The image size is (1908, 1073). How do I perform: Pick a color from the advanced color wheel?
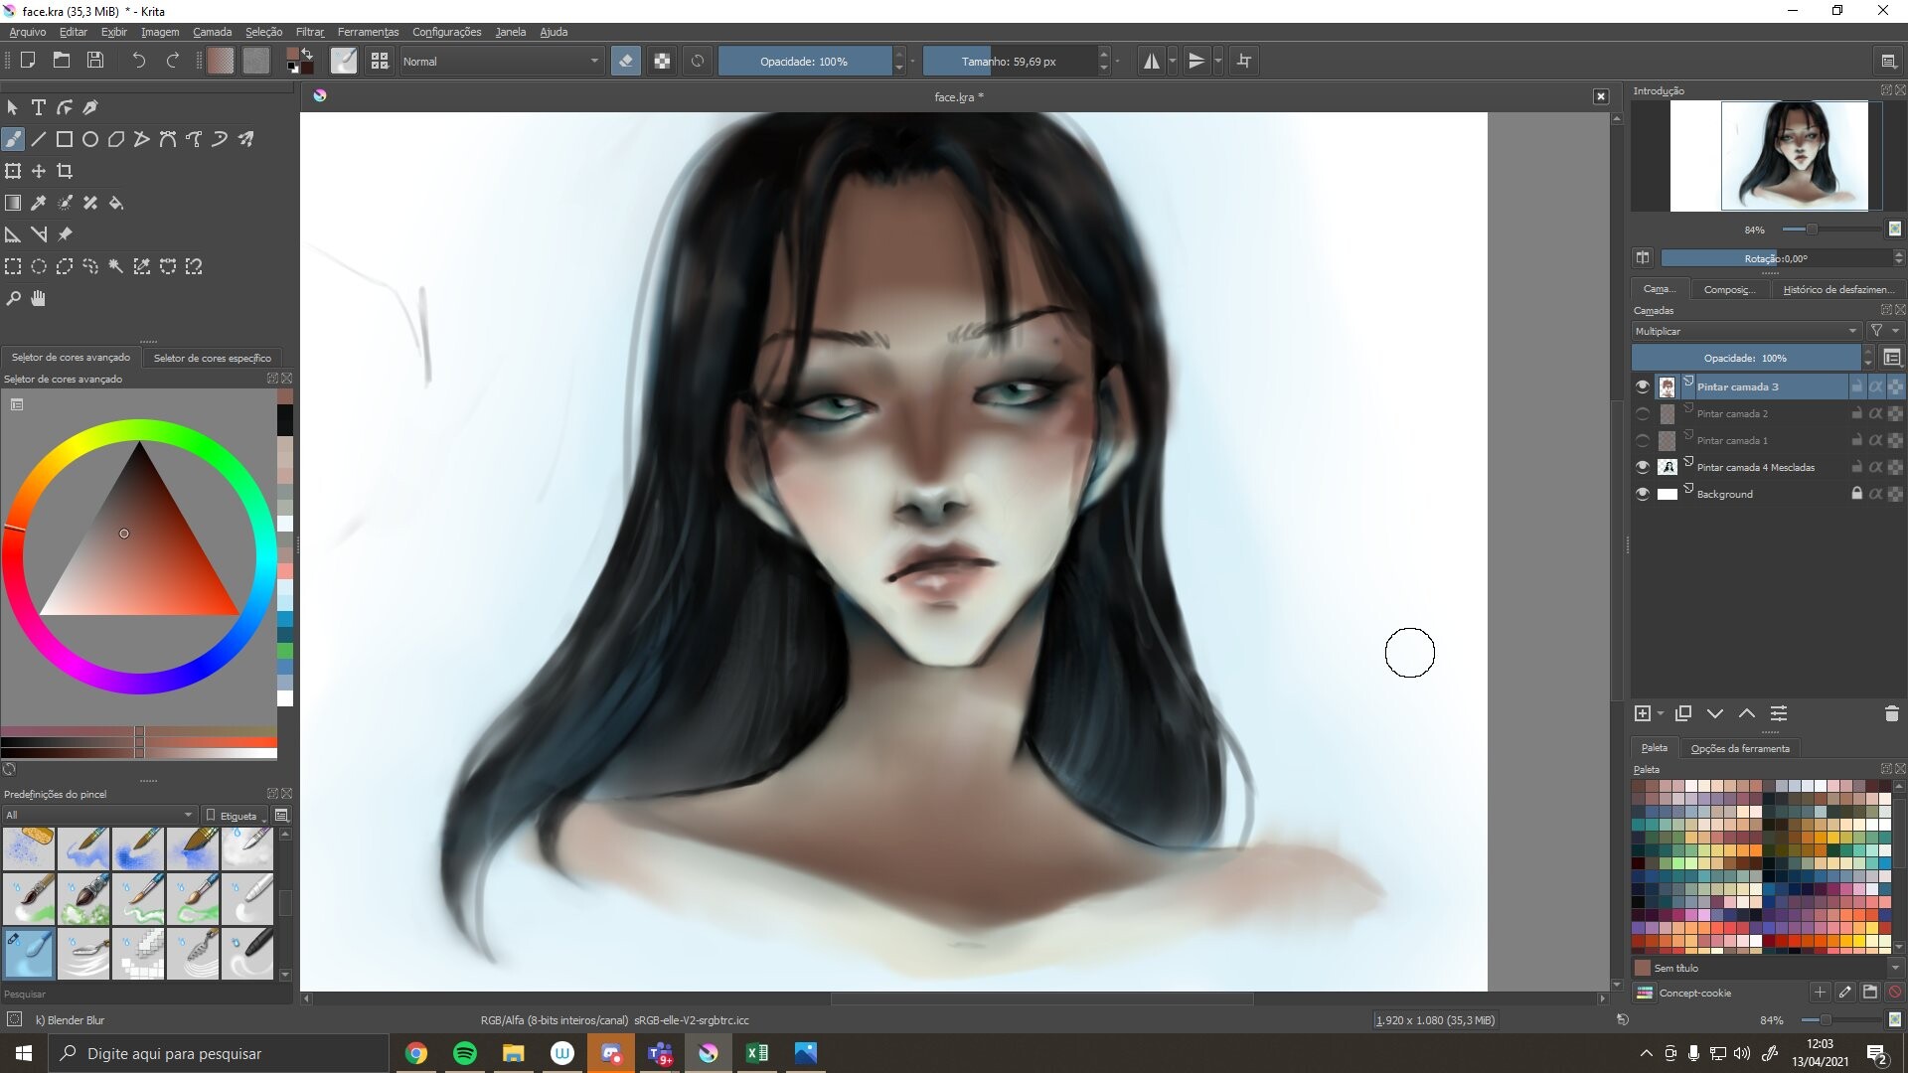[124, 534]
